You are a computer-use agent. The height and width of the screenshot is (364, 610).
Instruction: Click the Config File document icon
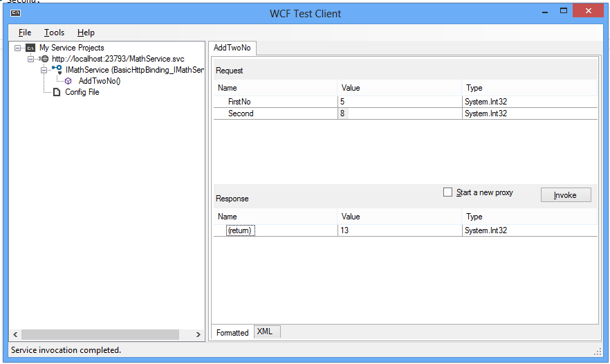pyautogui.click(x=57, y=92)
